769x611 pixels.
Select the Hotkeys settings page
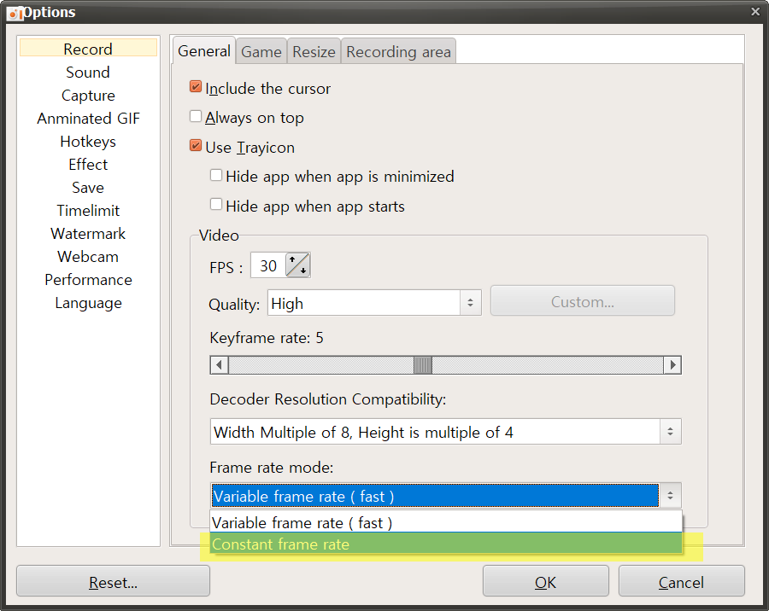tap(87, 141)
